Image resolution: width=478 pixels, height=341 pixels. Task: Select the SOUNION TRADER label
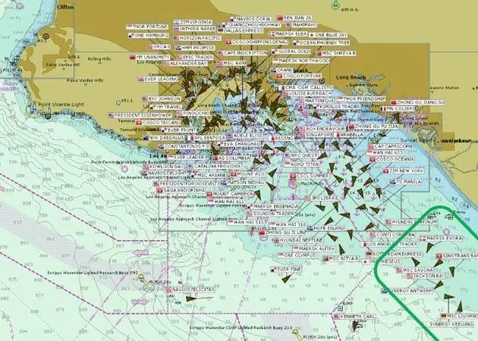pyautogui.click(x=271, y=214)
